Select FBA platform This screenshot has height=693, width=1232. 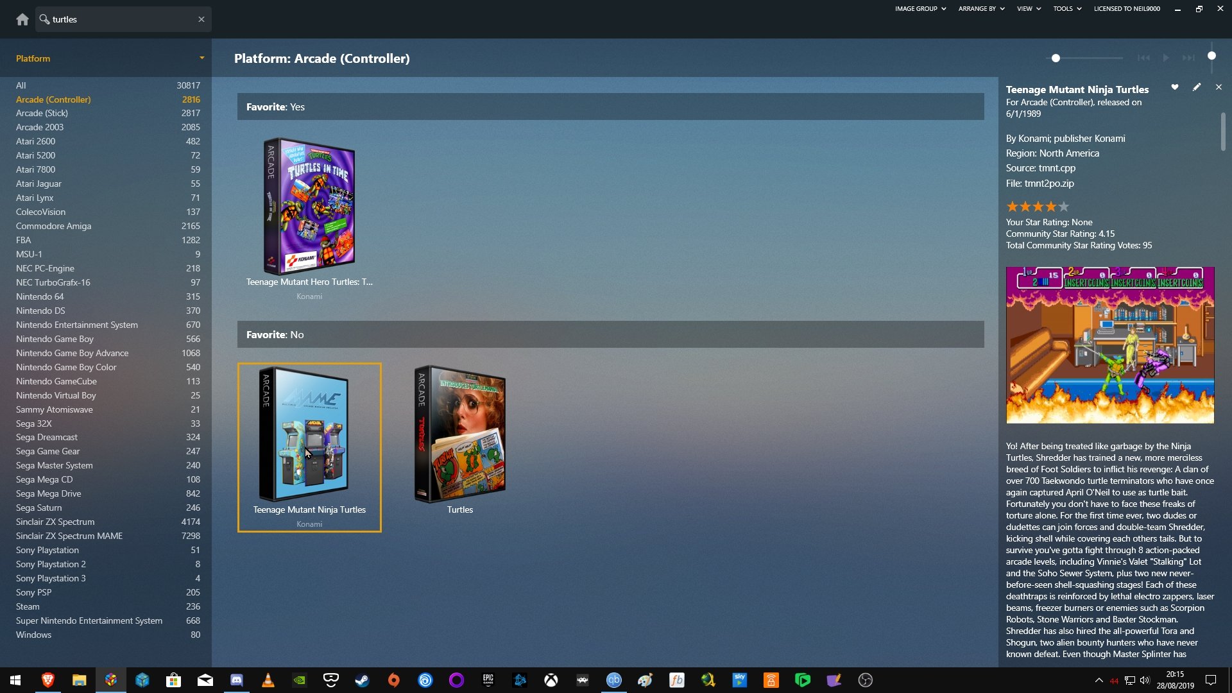point(108,240)
